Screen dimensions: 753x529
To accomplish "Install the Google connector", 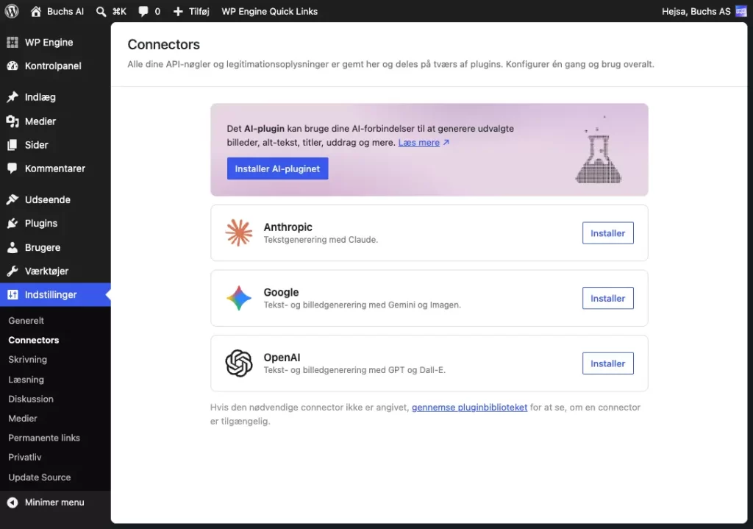I will pyautogui.click(x=608, y=299).
